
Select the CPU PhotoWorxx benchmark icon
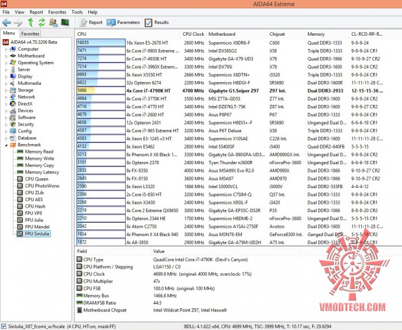point(20,186)
